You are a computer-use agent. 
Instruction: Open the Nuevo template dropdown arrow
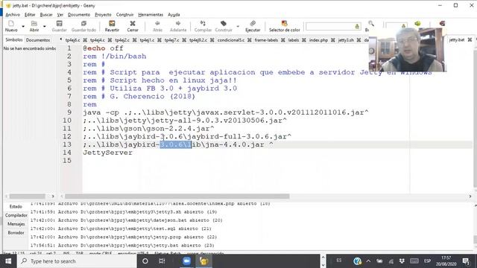tap(23, 27)
